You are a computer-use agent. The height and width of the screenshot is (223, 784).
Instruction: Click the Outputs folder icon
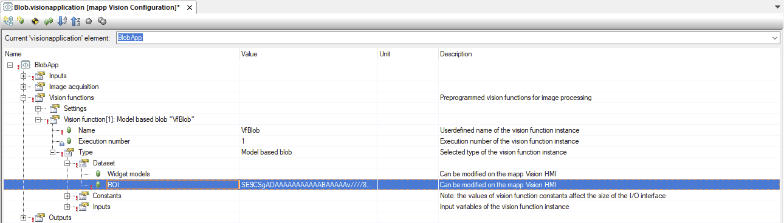coord(40,218)
